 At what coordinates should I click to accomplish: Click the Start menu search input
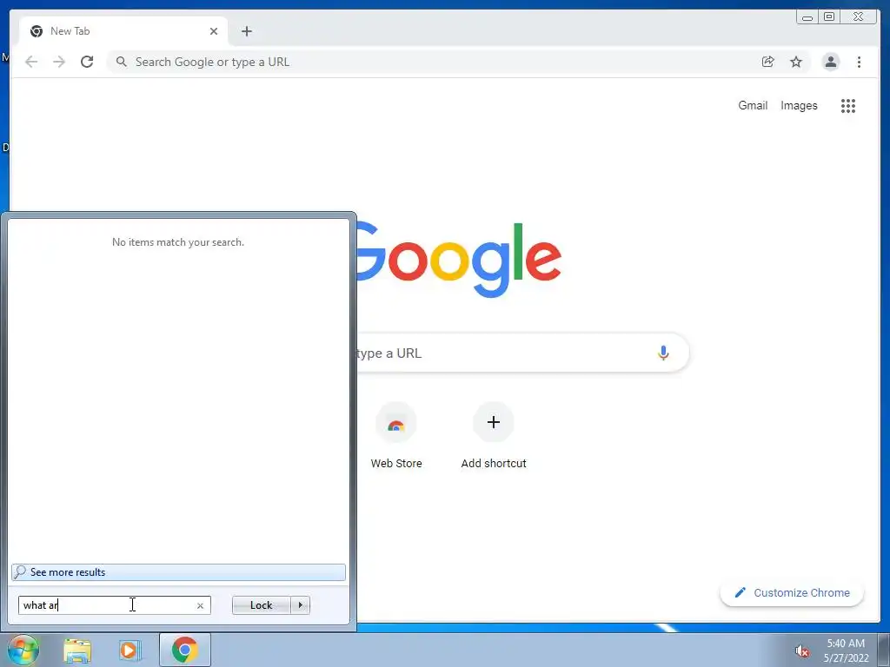click(115, 605)
